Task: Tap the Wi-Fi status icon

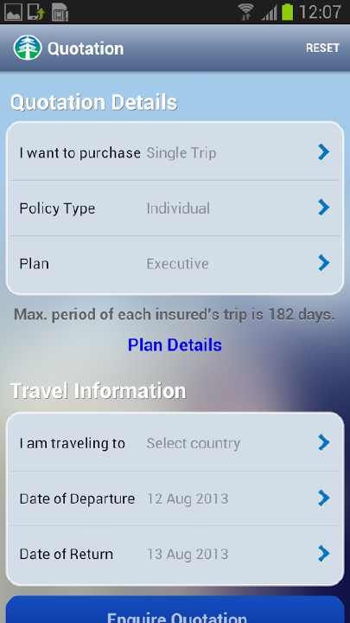Action: coord(247,12)
